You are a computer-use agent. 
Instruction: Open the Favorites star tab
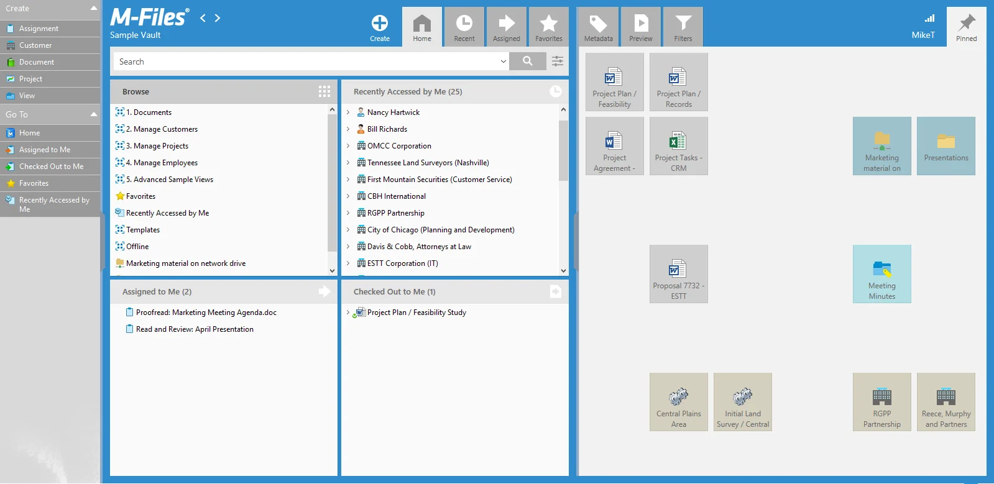click(x=549, y=27)
